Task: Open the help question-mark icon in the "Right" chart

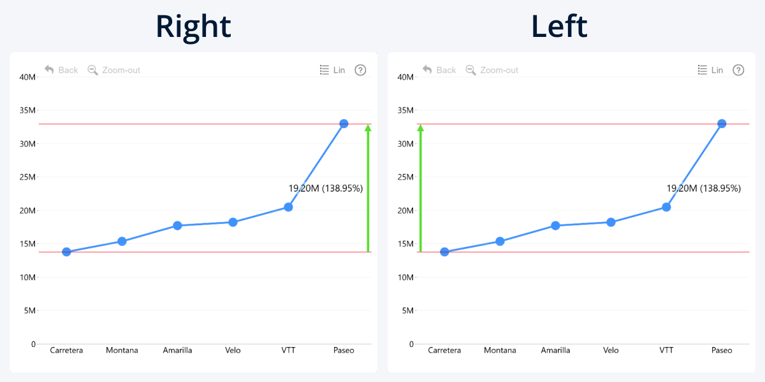Action: [x=360, y=70]
